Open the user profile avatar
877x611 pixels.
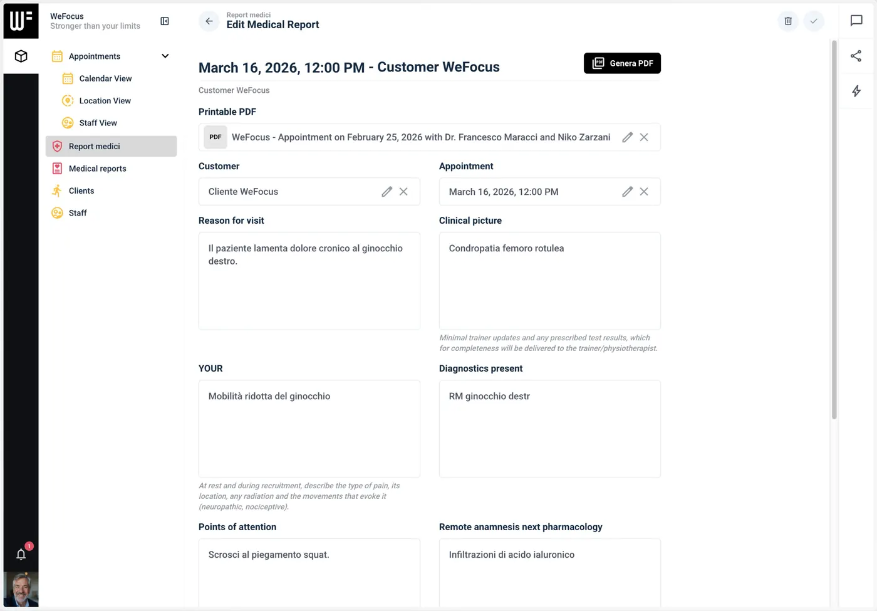pyautogui.click(x=21, y=589)
